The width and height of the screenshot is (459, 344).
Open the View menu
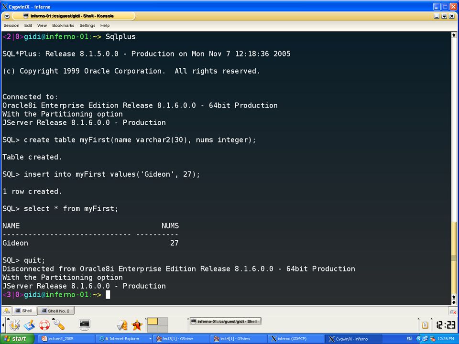tap(42, 25)
